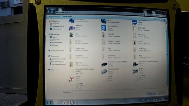Viewport: 189px width, 106px height.
Task: Select the removable storage device in sidebar
Action: 58,64
